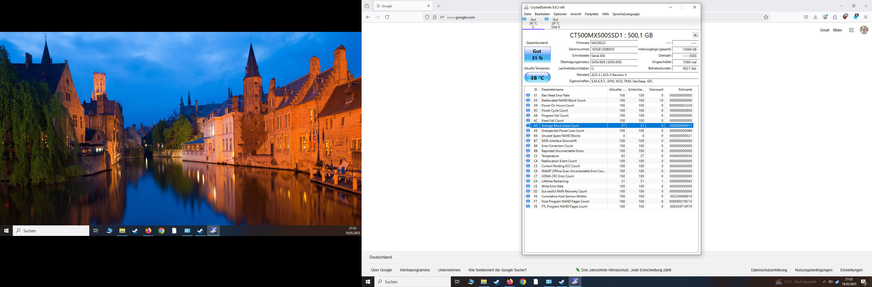Image resolution: width=872 pixels, height=287 pixels.
Task: Open the Festplatte menu
Action: [591, 14]
